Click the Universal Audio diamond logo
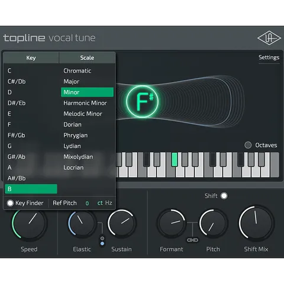This screenshot has height=284, width=284. point(269,38)
